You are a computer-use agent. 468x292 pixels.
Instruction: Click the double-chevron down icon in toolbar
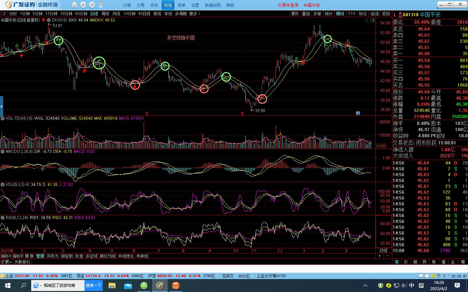100,5
